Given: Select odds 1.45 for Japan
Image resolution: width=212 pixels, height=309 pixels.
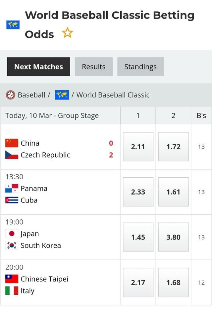Looking at the screenshot, I should click(x=138, y=237).
